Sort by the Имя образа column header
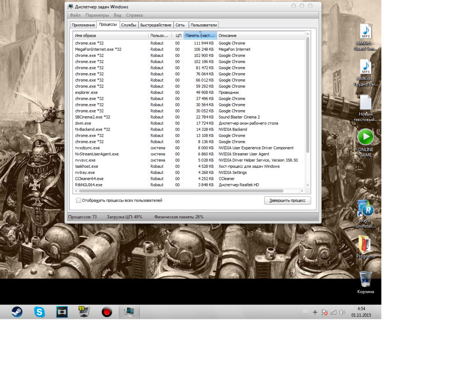The height and width of the screenshot is (371, 464). [111, 36]
